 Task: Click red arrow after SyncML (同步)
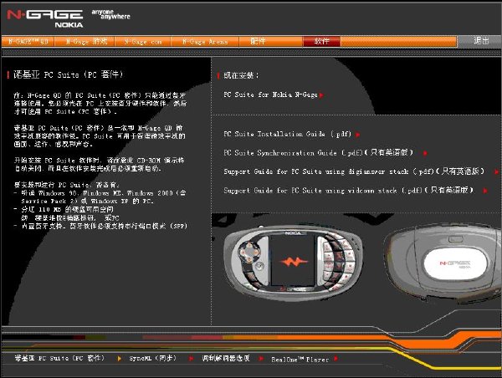point(191,359)
